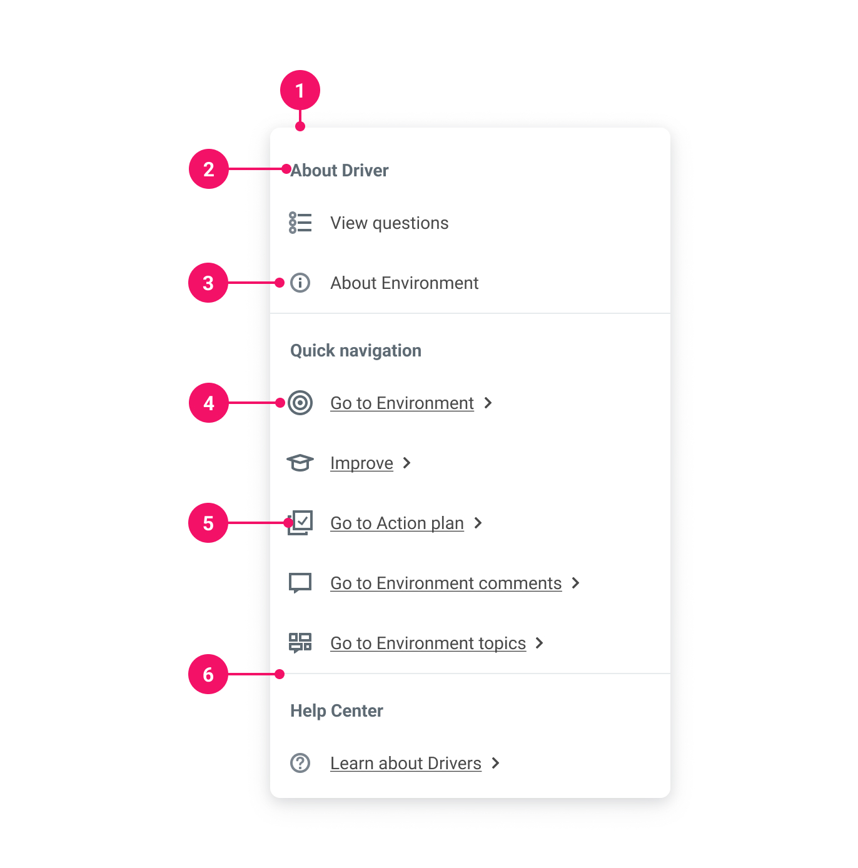This screenshot has width=858, height=868.
Task: Click the chevron after Environment topics
Action: tap(540, 643)
